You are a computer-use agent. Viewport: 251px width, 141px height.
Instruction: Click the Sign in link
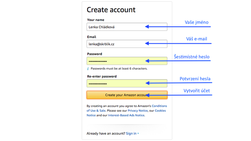point(131,133)
